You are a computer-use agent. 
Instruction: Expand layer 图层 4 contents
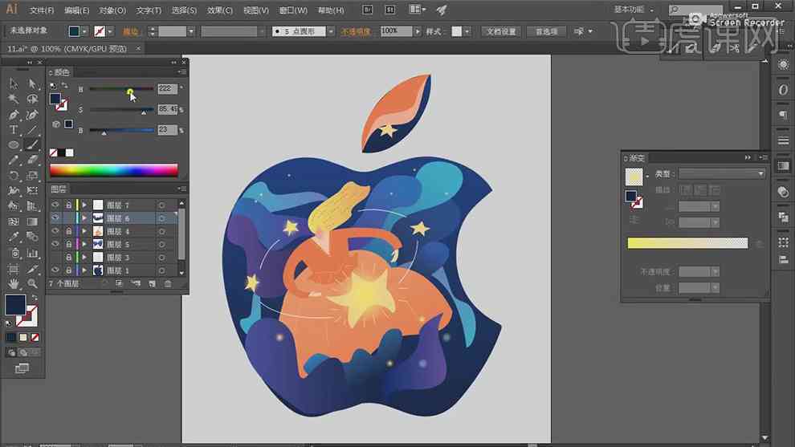point(84,231)
